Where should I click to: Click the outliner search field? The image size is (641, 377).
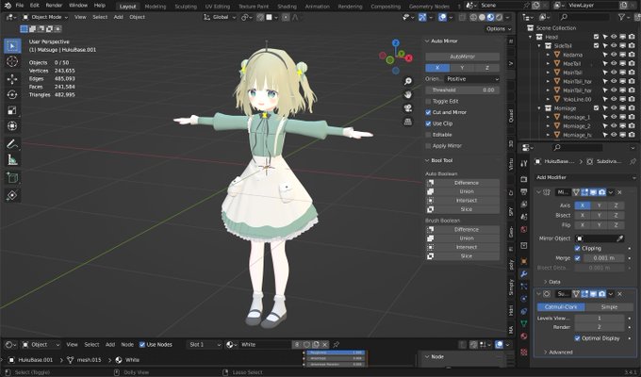[583, 17]
